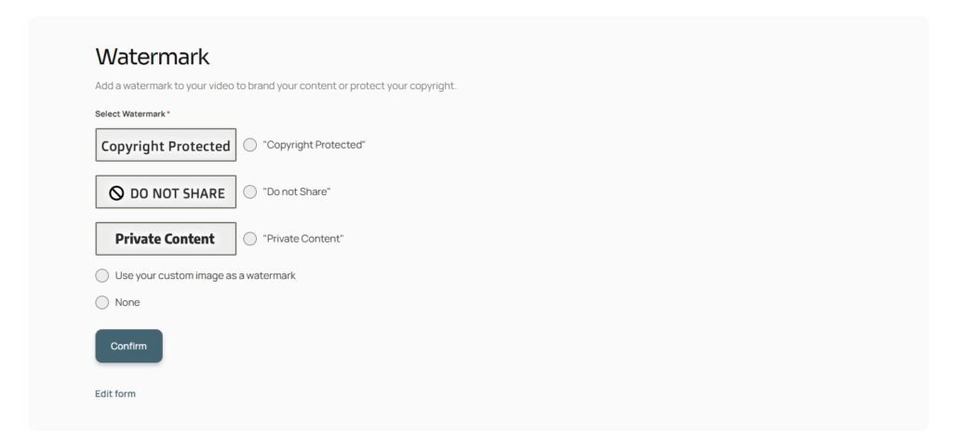Pick the None radio button

(102, 302)
